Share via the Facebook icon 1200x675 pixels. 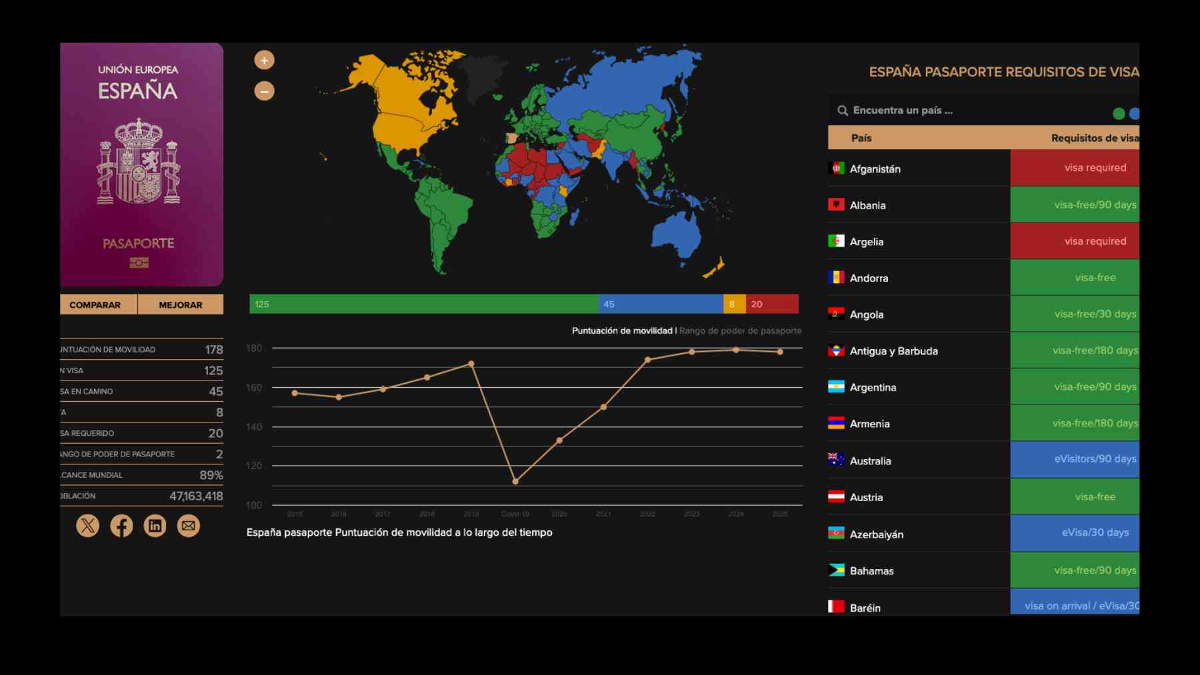tap(121, 526)
